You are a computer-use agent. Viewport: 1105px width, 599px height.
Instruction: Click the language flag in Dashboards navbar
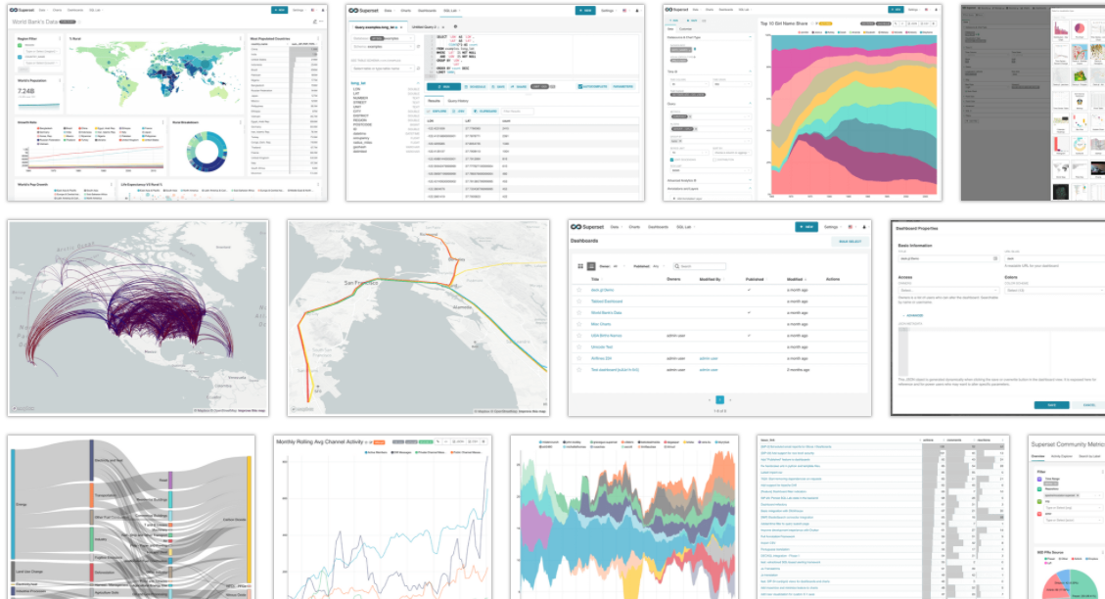click(850, 226)
